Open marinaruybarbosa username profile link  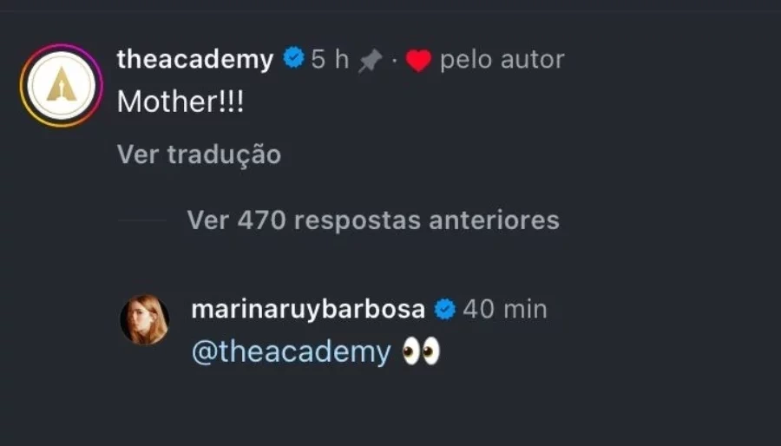tap(308, 309)
